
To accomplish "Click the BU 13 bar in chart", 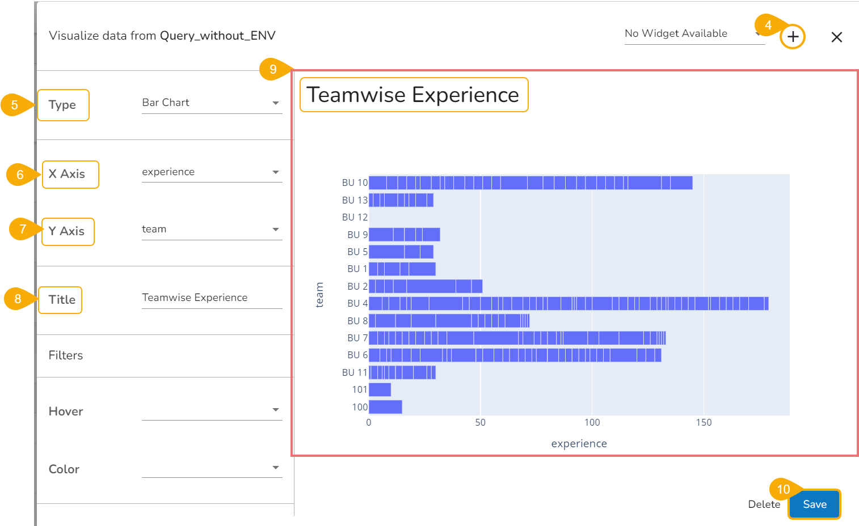I will 401,200.
